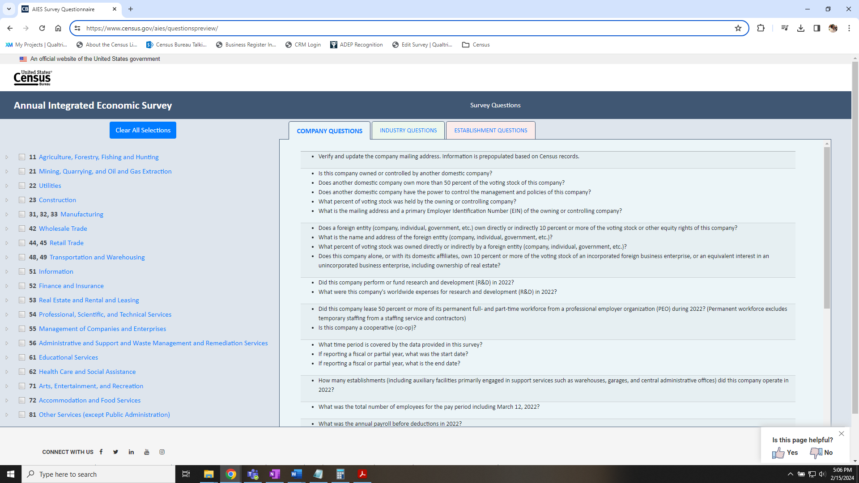Tick the Manufacturing sector checkbox

(x=22, y=214)
